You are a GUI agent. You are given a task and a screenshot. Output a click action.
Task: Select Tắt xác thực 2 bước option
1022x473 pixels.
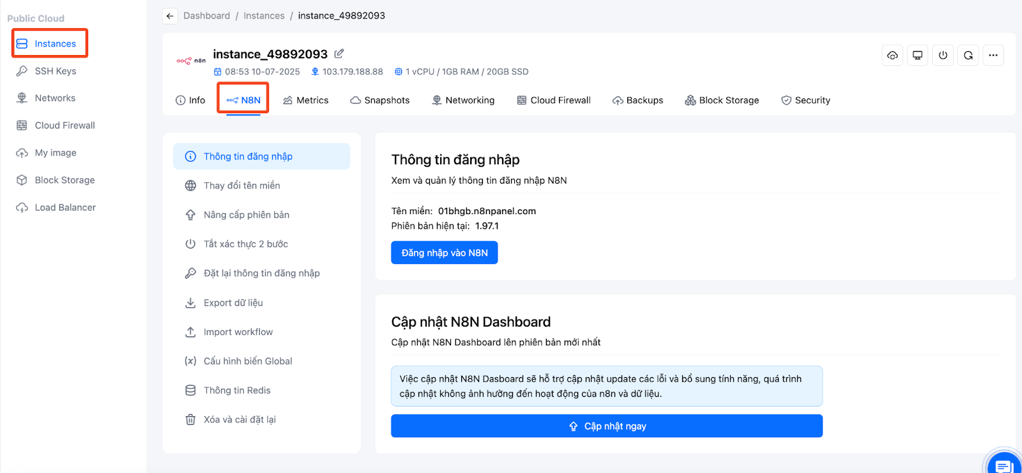[x=261, y=244]
